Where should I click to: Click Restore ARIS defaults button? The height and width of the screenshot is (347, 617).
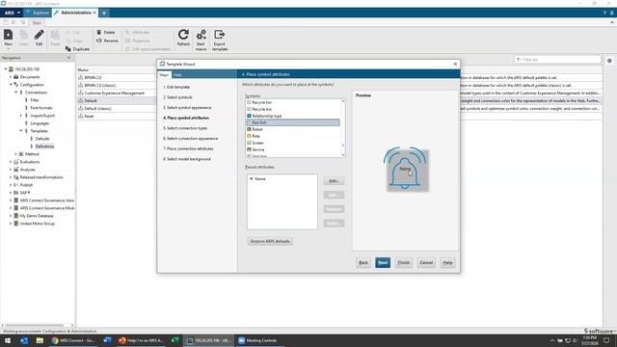[270, 241]
